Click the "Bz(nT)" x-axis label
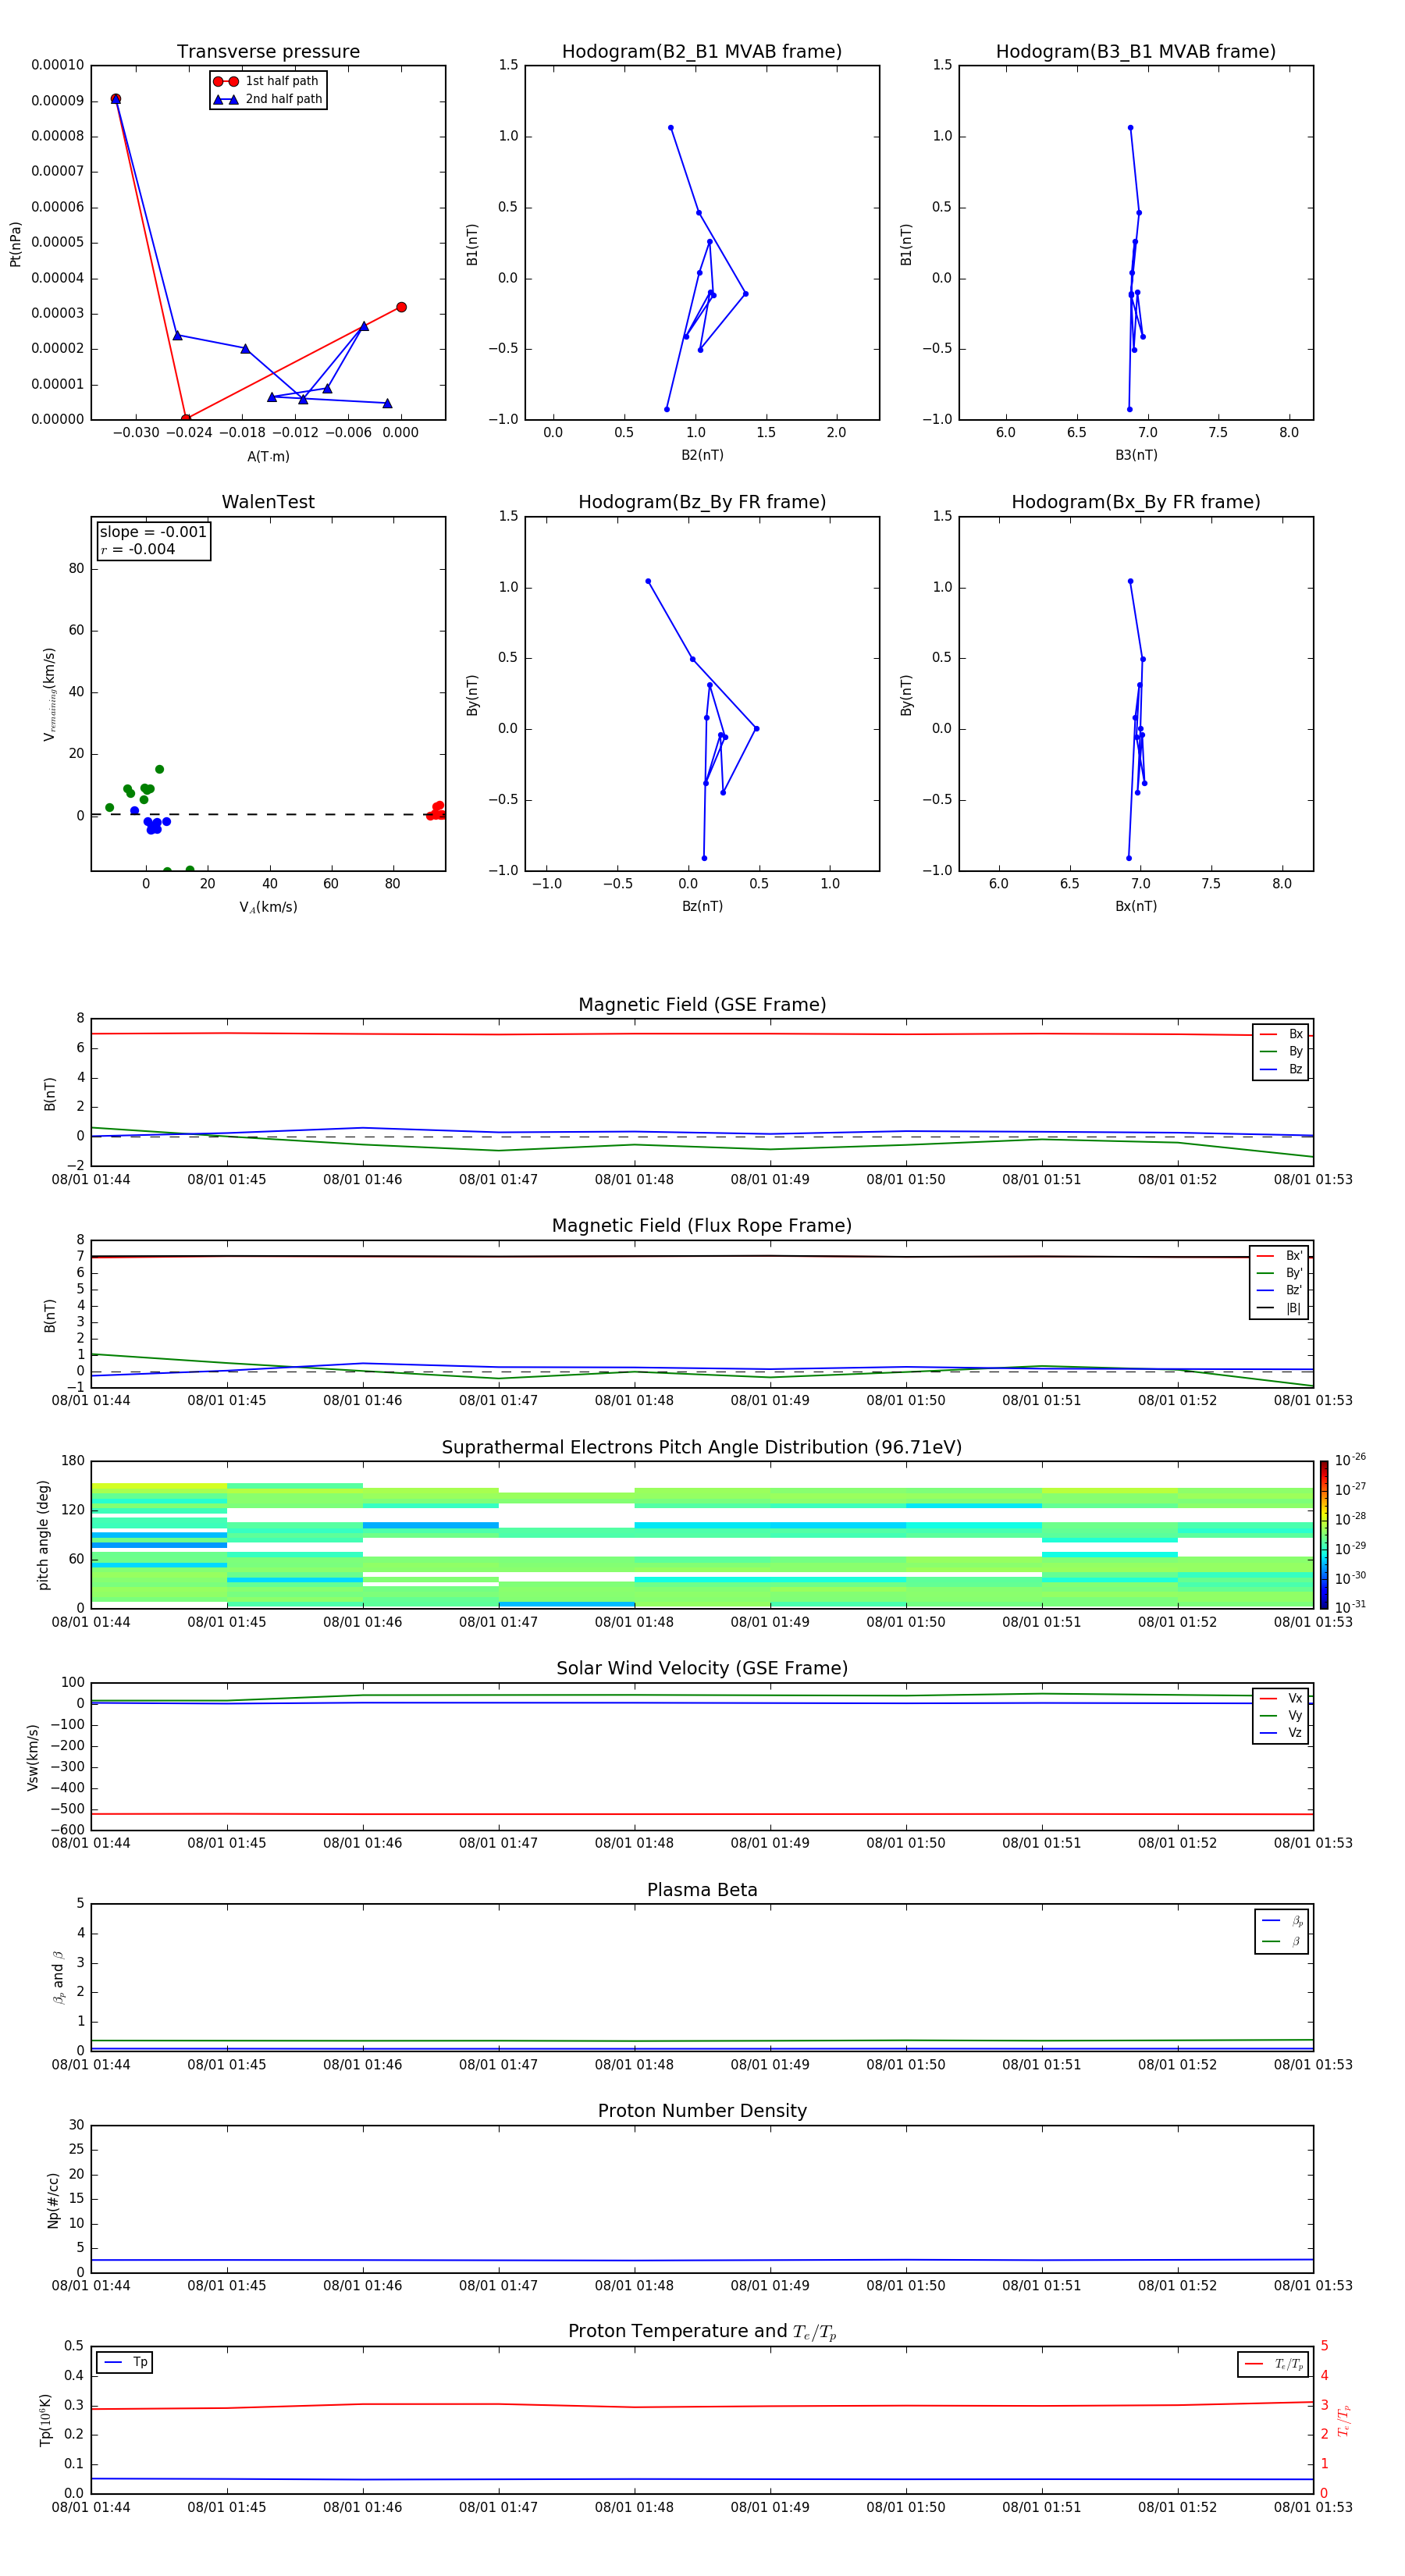The width and height of the screenshot is (1405, 2576). pyautogui.click(x=702, y=906)
